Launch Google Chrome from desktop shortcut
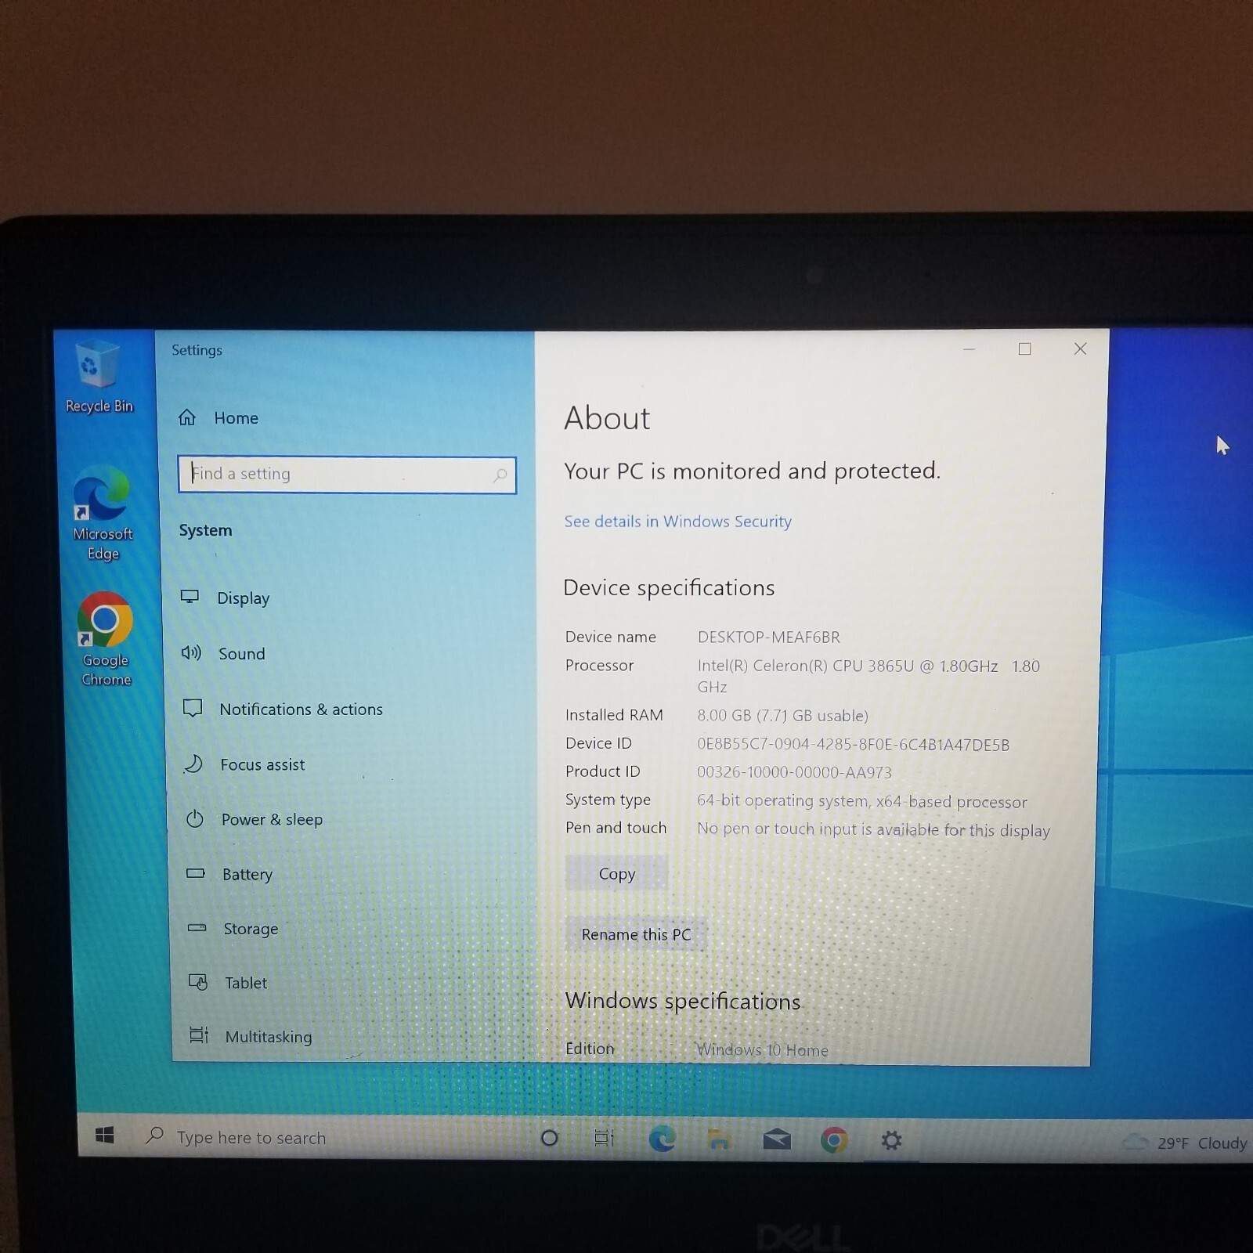This screenshot has width=1253, height=1253. tap(105, 639)
